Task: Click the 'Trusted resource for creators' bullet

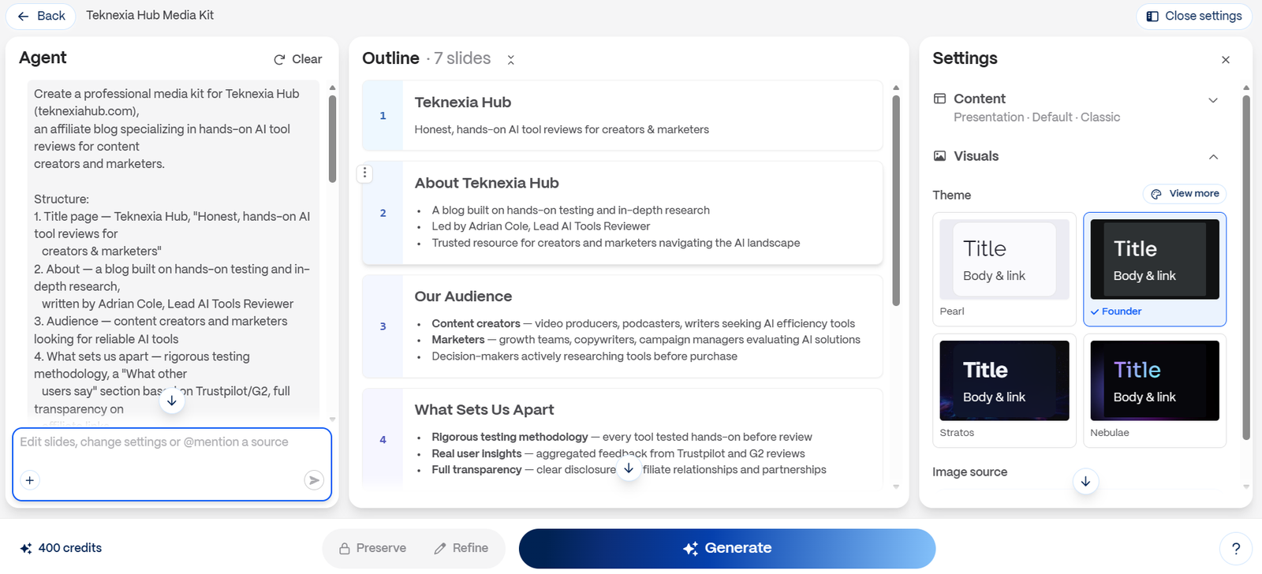Action: click(x=615, y=243)
